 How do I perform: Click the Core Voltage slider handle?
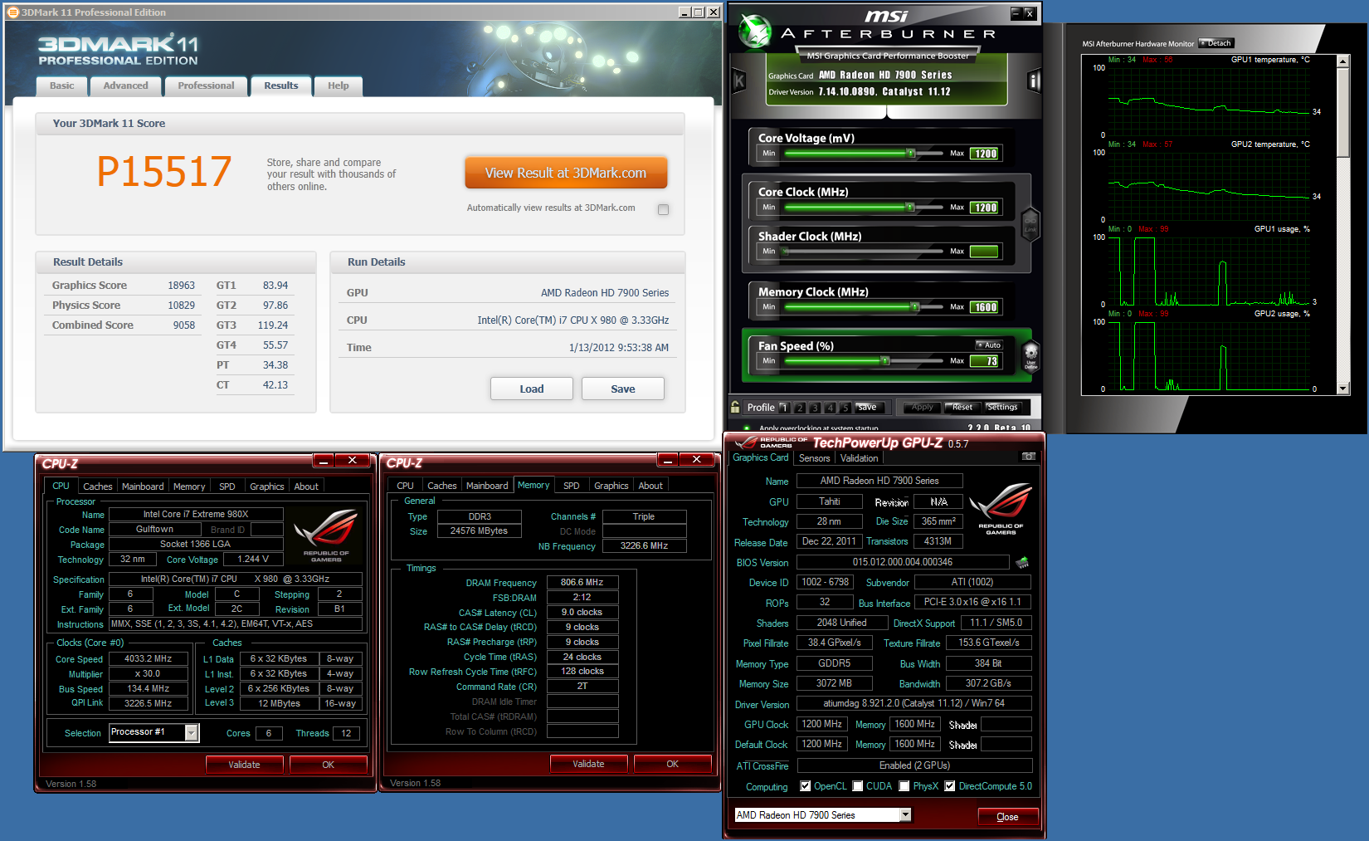(910, 154)
